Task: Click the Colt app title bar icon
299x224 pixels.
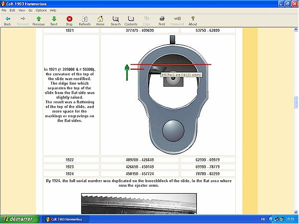Action: 3,3
